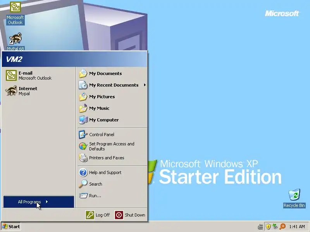Click Printers and Faxes printer icon
This screenshot has height=232, width=310.
(x=83, y=158)
